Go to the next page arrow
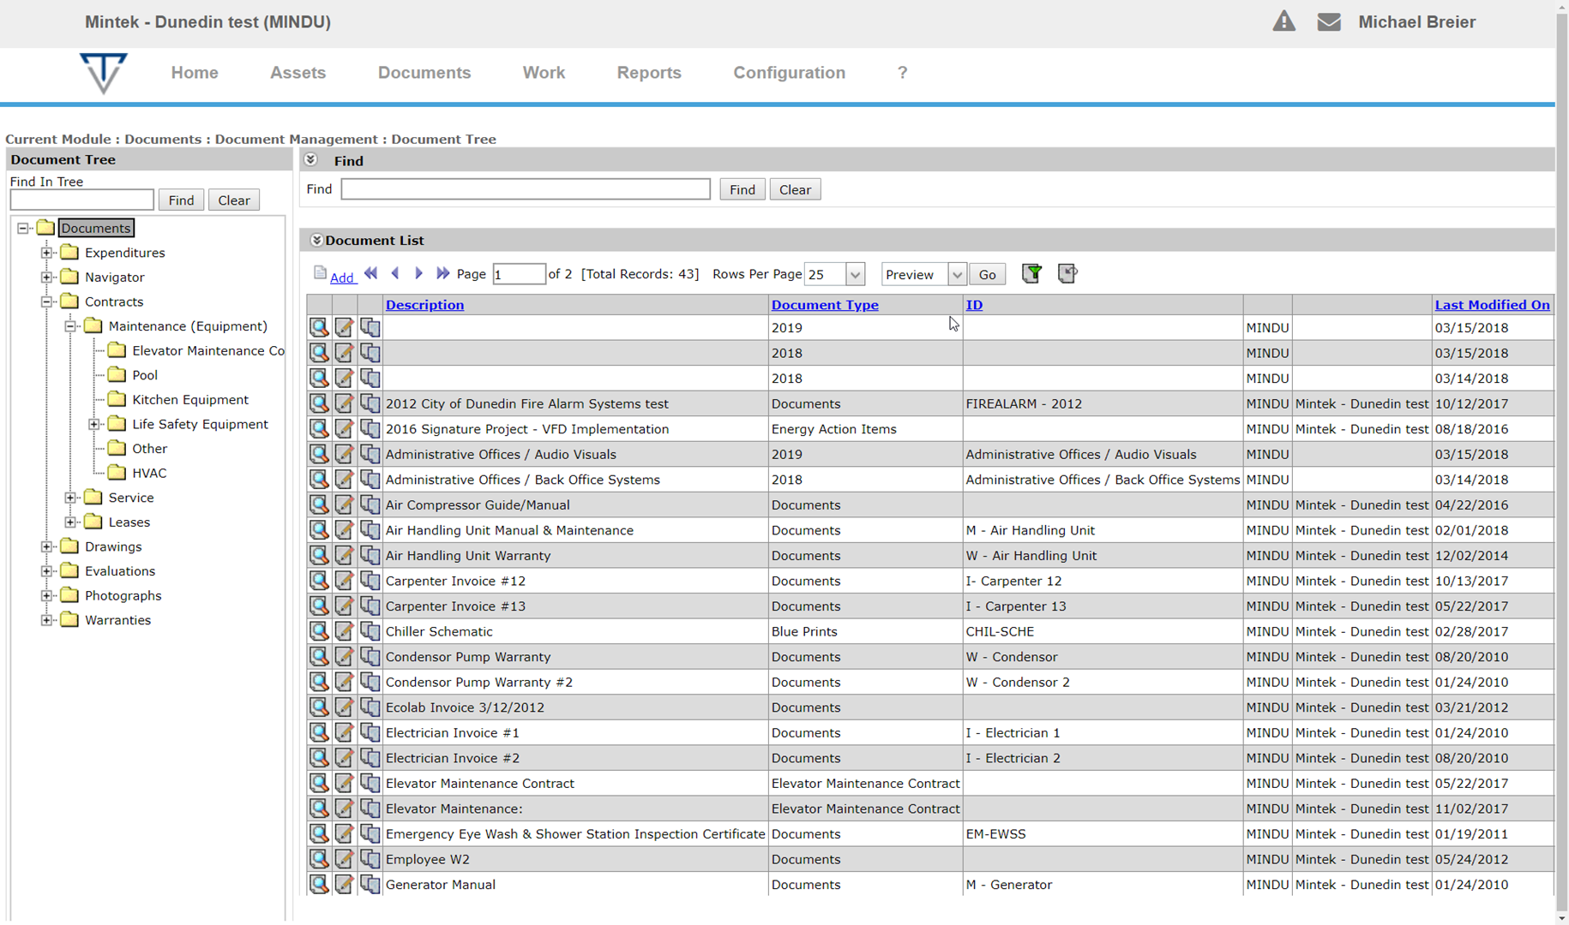Viewport: 1569px width, 925px height. (x=418, y=273)
